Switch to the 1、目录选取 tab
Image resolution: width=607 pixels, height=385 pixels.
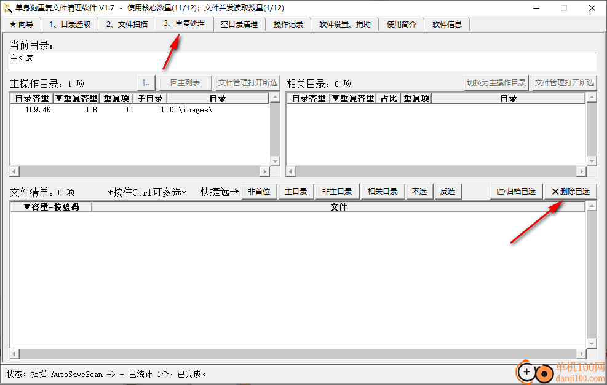click(x=69, y=25)
